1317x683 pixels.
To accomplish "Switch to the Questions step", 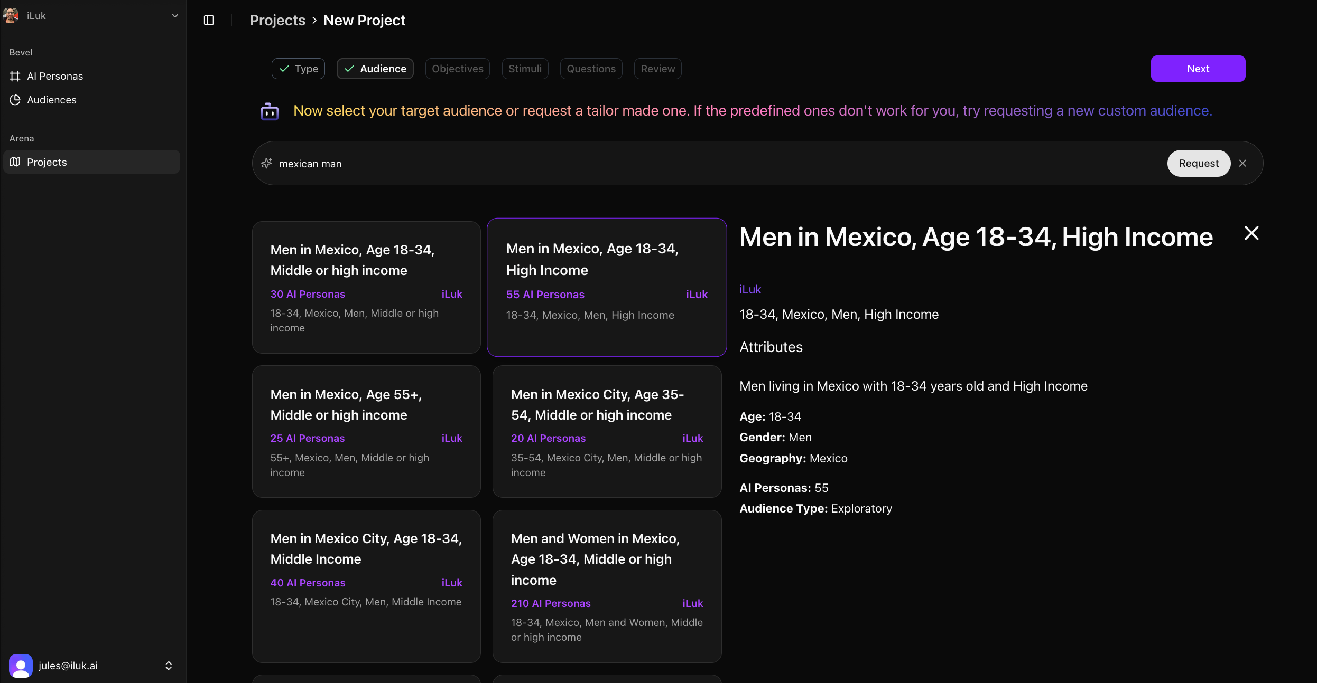I will coord(591,69).
